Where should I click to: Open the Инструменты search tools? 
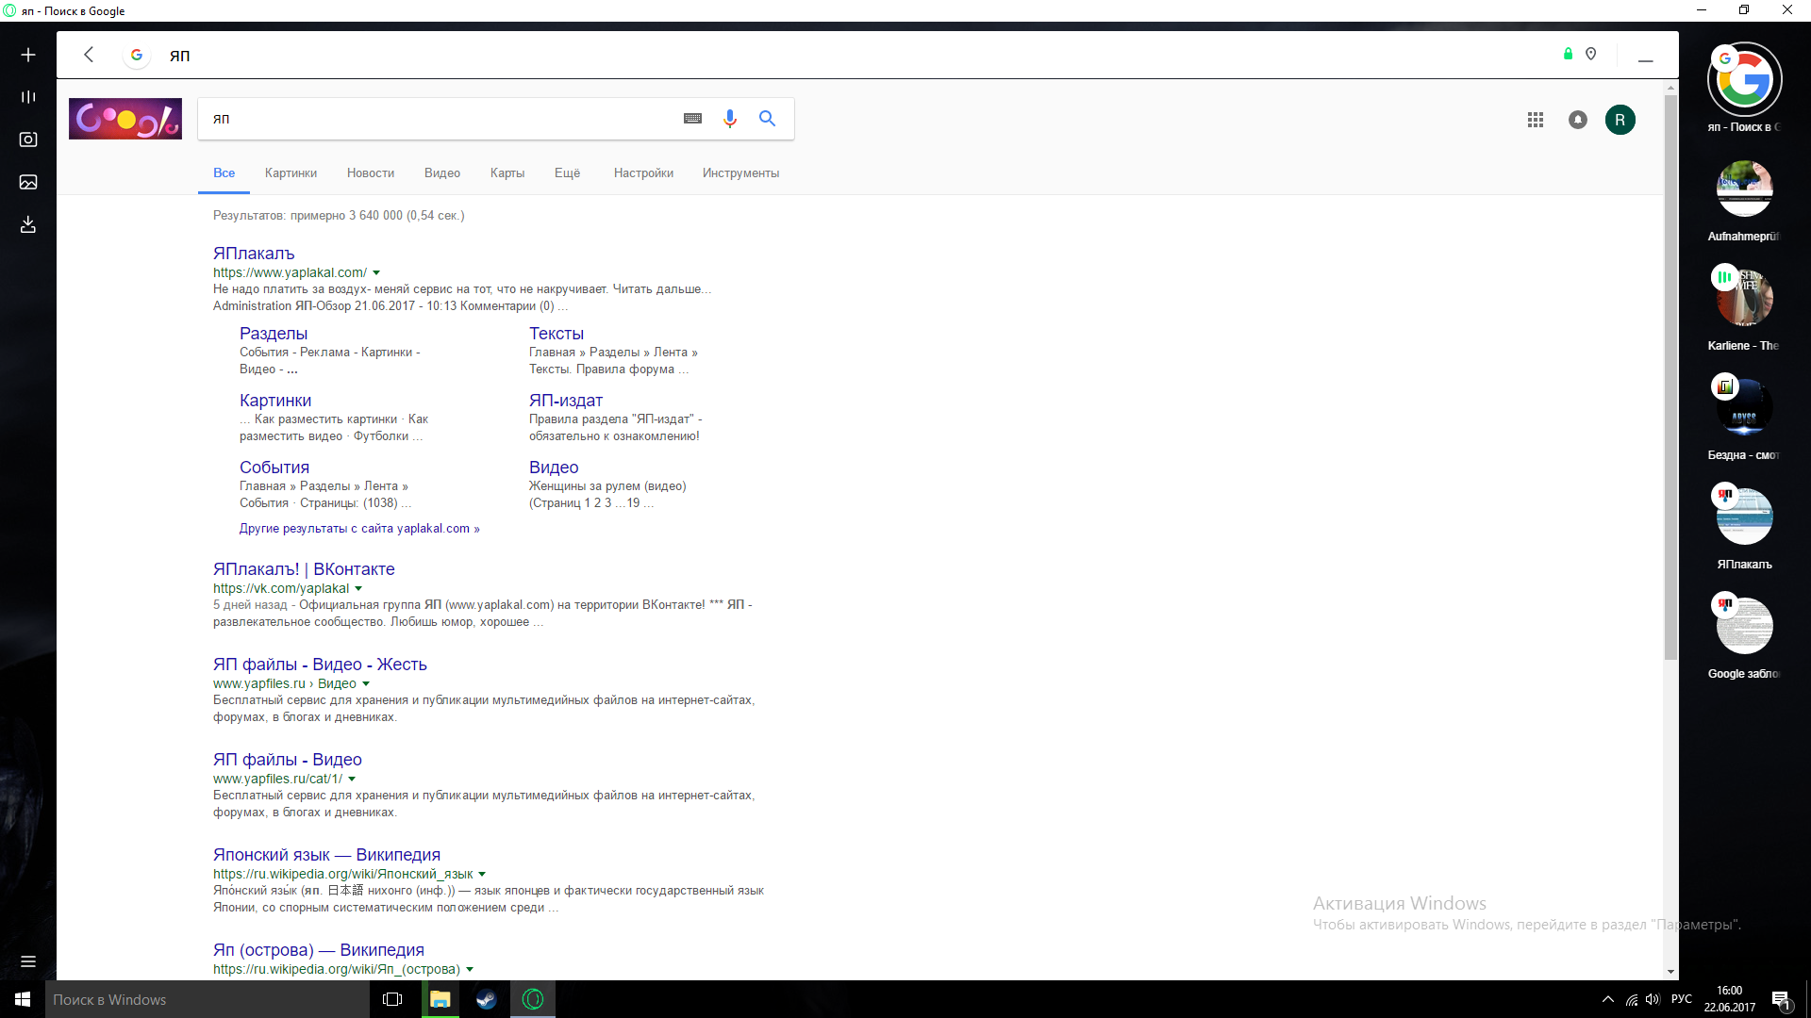tap(740, 173)
